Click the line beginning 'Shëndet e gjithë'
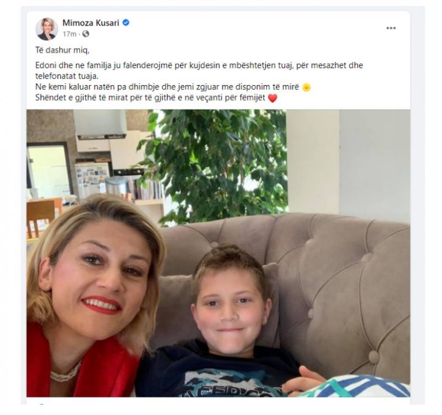Screen dimensions: 442x415 pyautogui.click(x=150, y=98)
